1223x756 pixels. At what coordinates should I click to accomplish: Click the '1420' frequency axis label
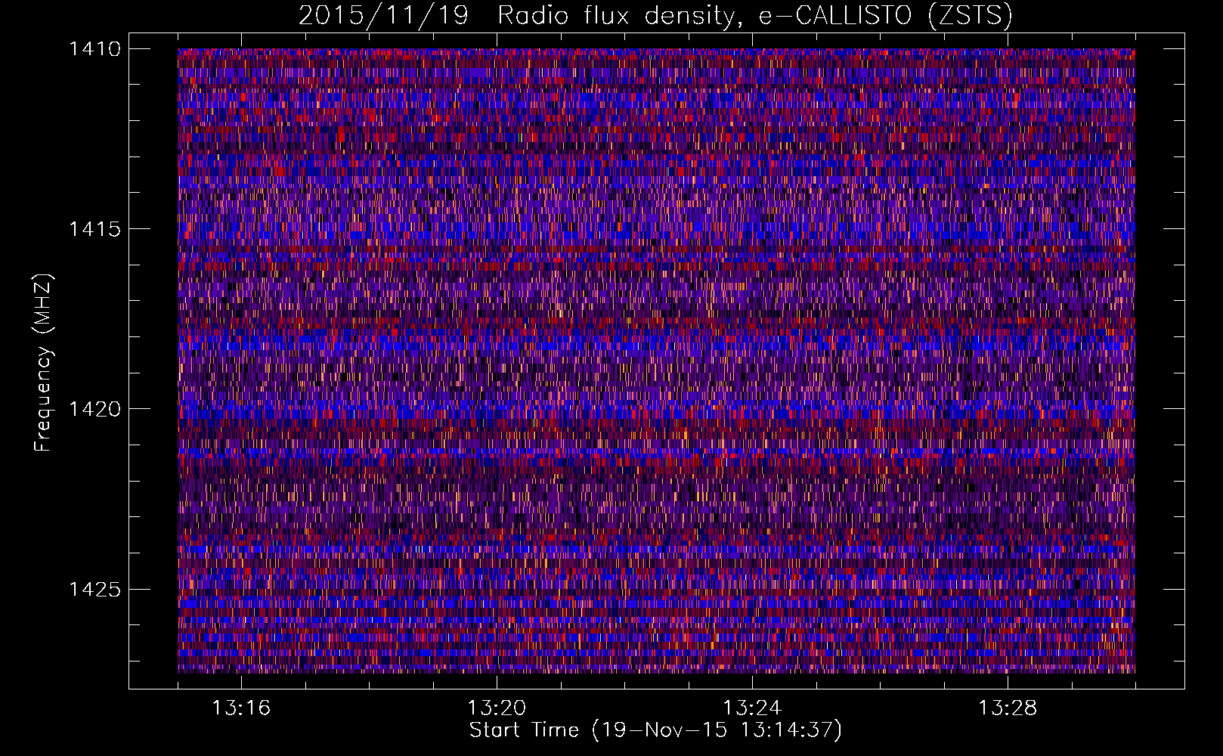[94, 409]
